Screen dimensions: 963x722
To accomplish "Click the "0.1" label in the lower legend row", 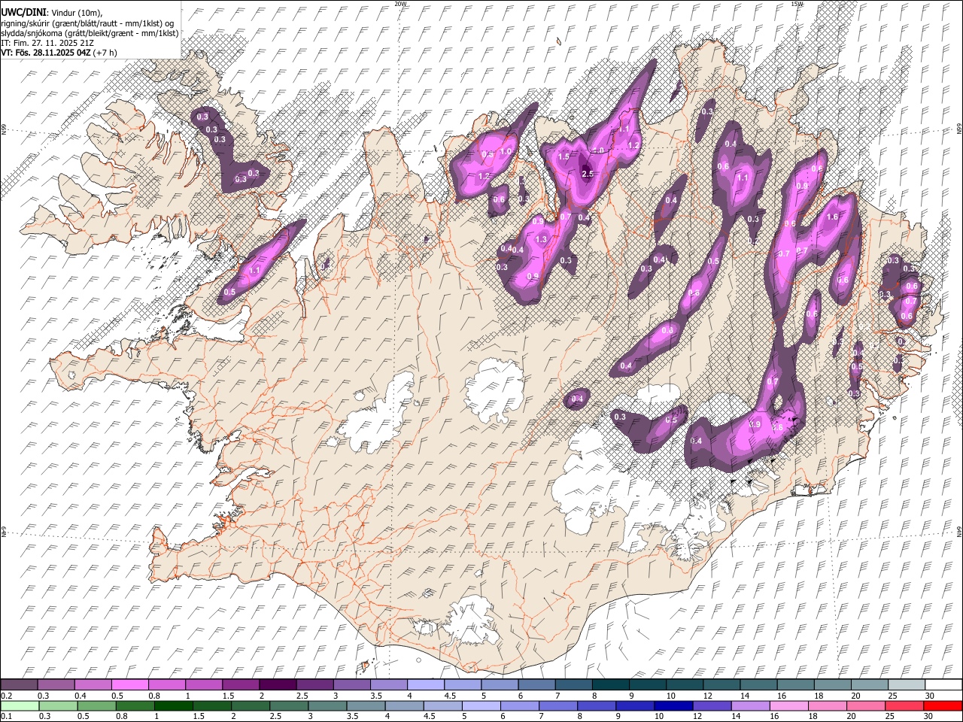I will (x=7, y=717).
